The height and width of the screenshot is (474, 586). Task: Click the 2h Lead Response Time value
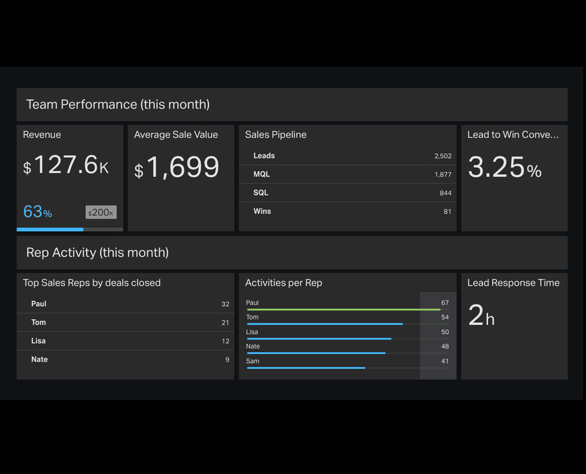point(481,316)
